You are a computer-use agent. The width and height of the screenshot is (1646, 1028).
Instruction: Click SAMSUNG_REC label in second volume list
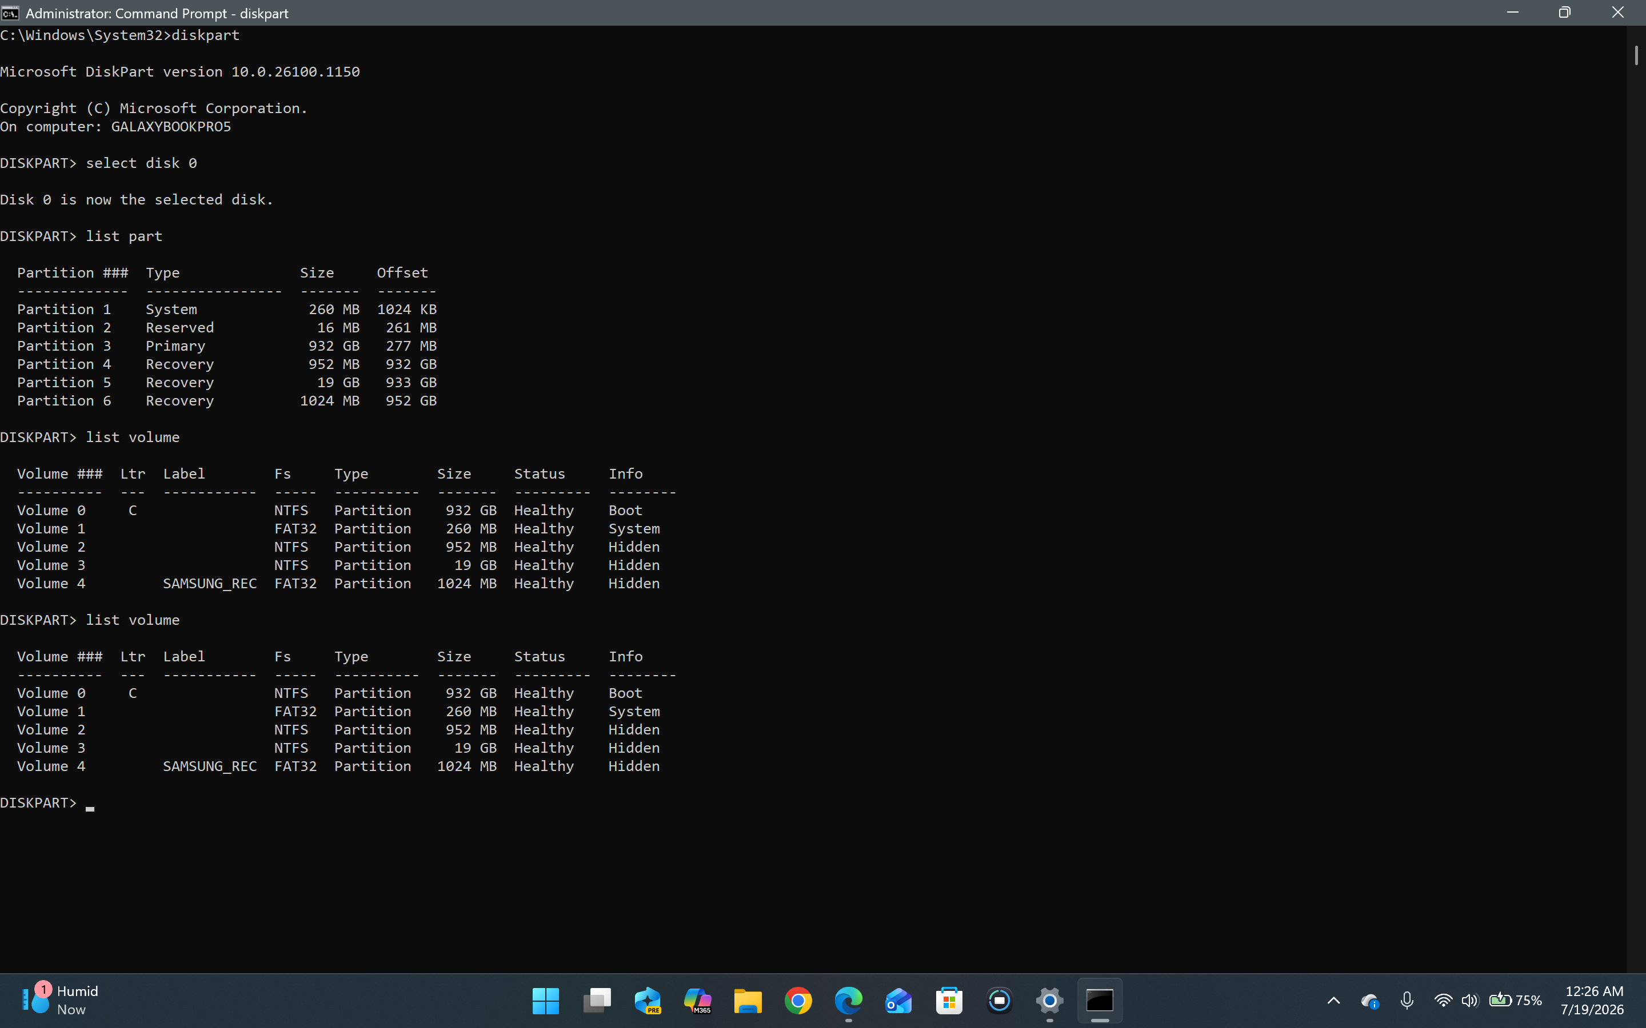click(210, 767)
